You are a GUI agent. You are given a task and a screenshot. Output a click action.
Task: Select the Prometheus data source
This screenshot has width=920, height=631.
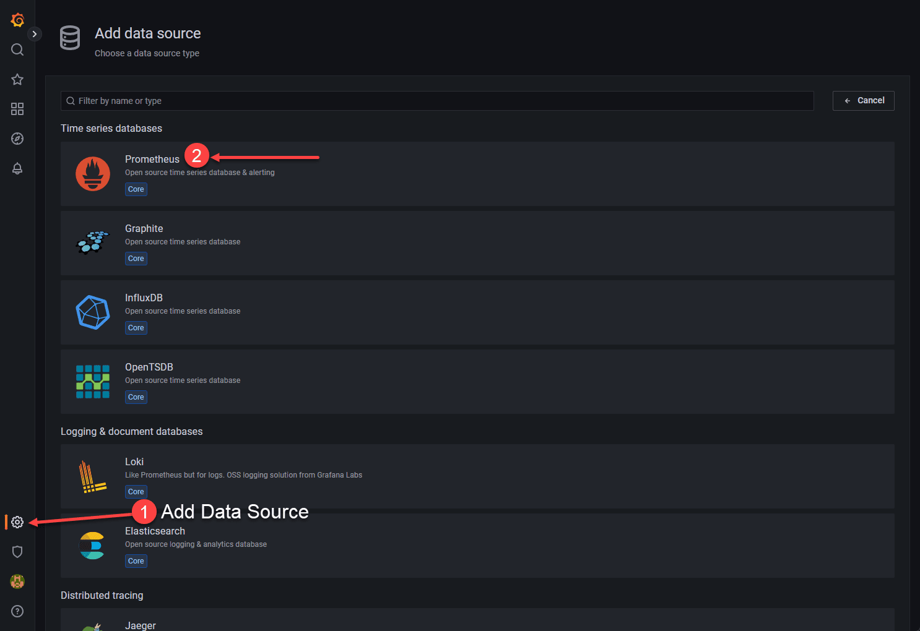152,160
